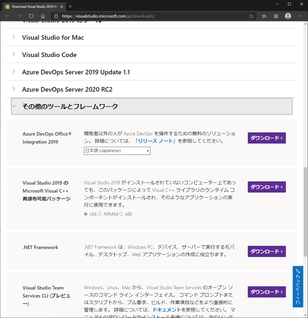Image resolution: width=308 pixels, height=318 pixels.
Task: Open the favorites list icon
Action: [x=264, y=16]
